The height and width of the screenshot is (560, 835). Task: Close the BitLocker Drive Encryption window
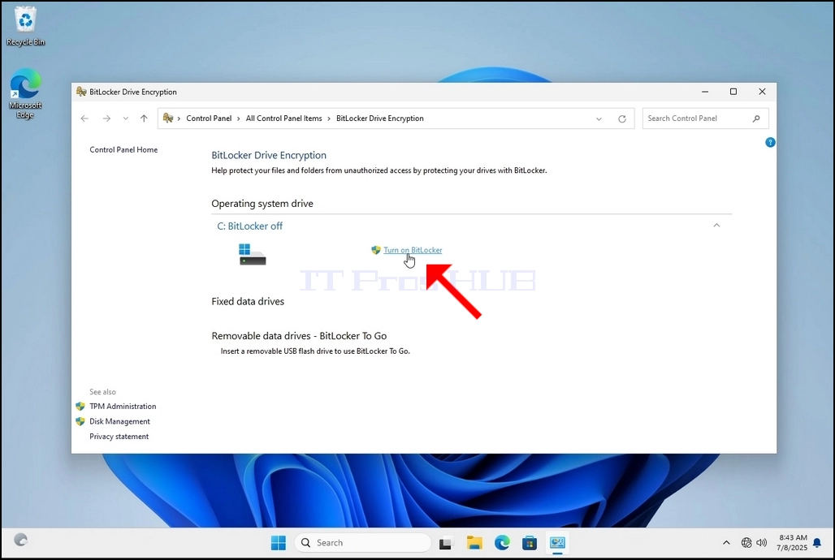(762, 92)
